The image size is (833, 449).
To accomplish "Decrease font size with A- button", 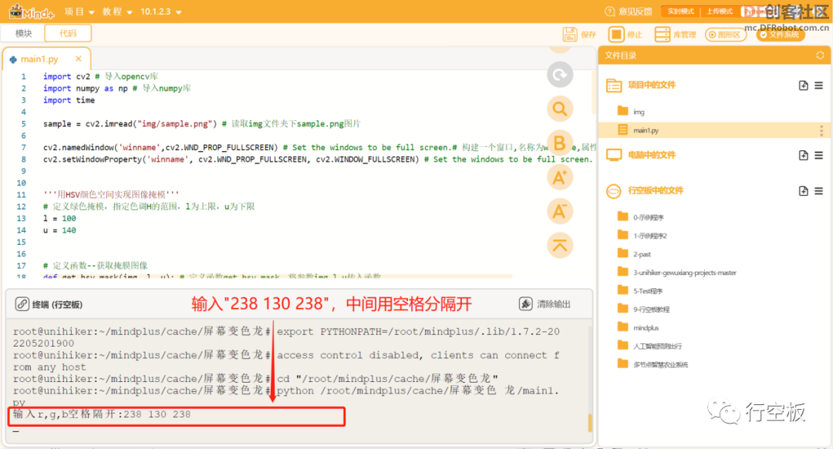I will click(560, 212).
